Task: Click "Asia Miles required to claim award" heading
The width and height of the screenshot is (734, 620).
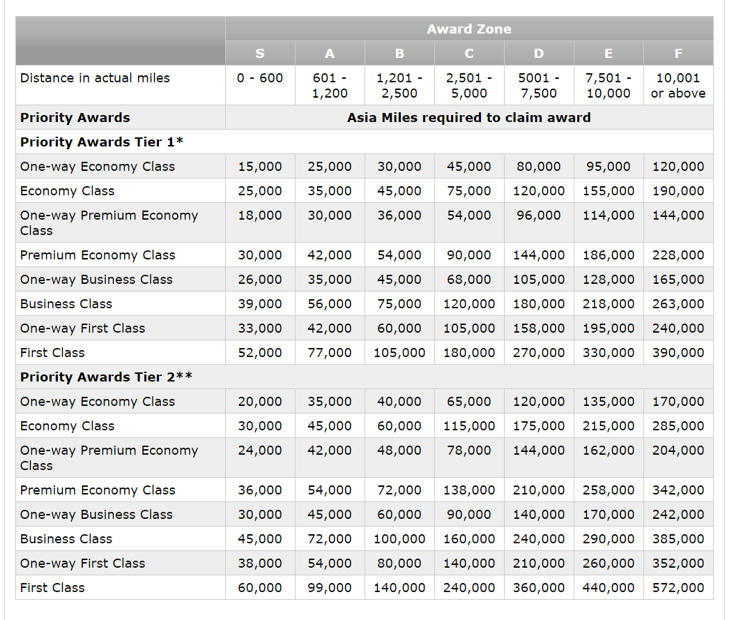Action: tap(469, 118)
